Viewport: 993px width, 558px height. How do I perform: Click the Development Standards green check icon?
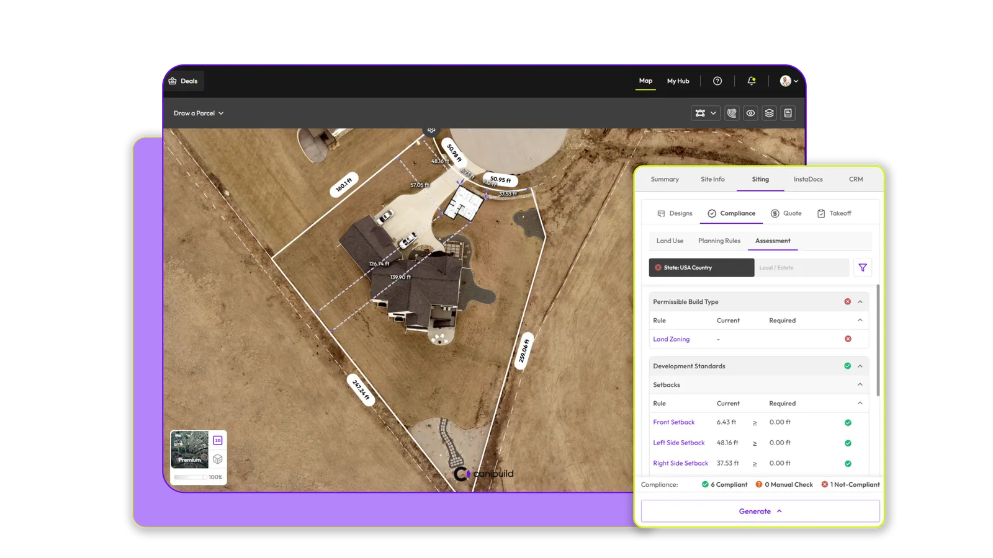pos(847,366)
